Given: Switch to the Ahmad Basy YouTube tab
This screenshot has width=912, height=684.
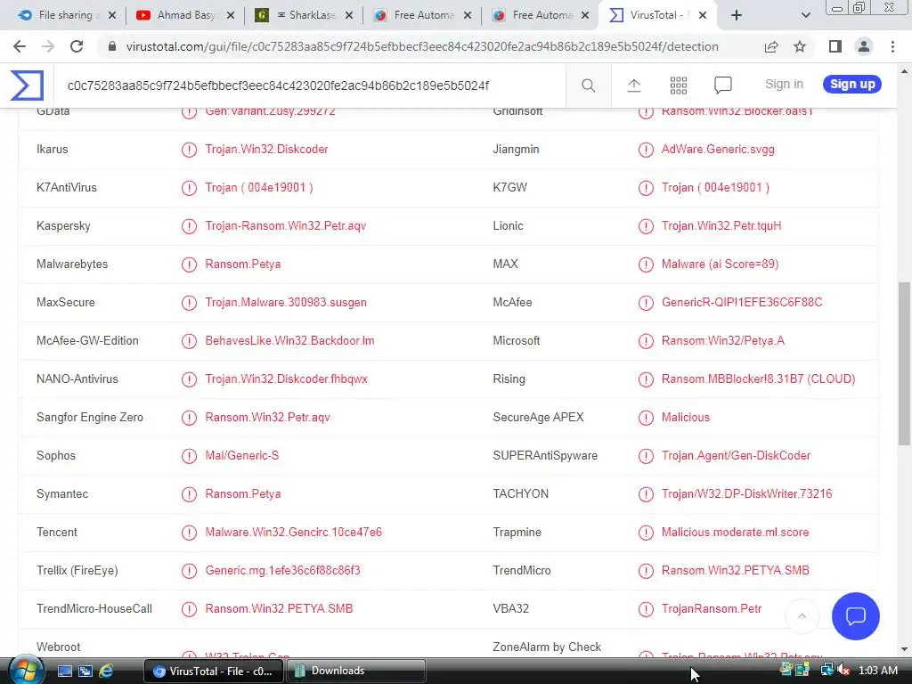Looking at the screenshot, I should click(184, 15).
